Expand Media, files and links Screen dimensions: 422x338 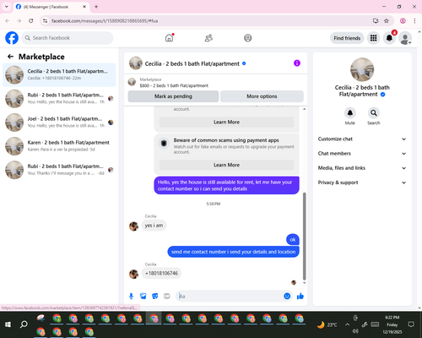click(x=362, y=168)
